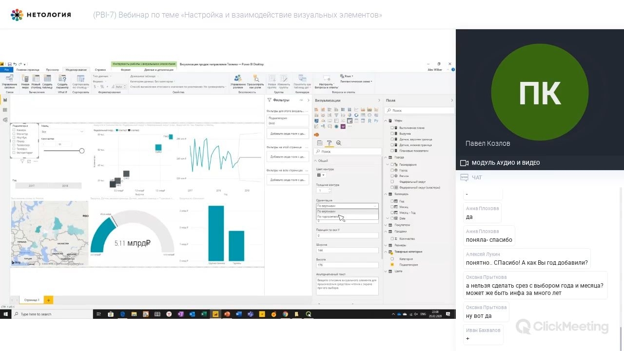
Task: Open the Model view icon in left sidebar
Action: (x=5, y=120)
